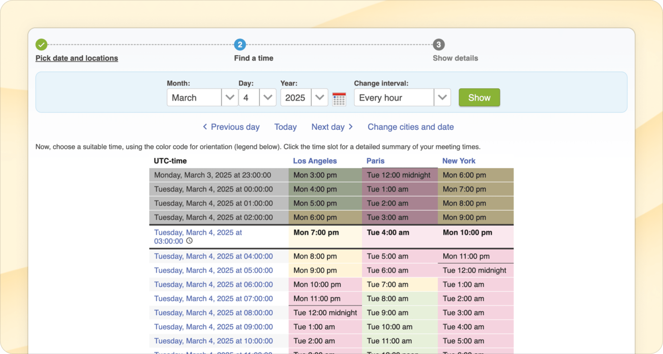Open Change cities and date link
This screenshot has height=354, width=663.
pyautogui.click(x=410, y=127)
